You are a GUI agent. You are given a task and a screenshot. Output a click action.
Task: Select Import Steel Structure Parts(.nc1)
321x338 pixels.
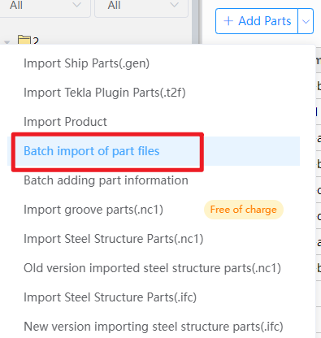(x=114, y=239)
